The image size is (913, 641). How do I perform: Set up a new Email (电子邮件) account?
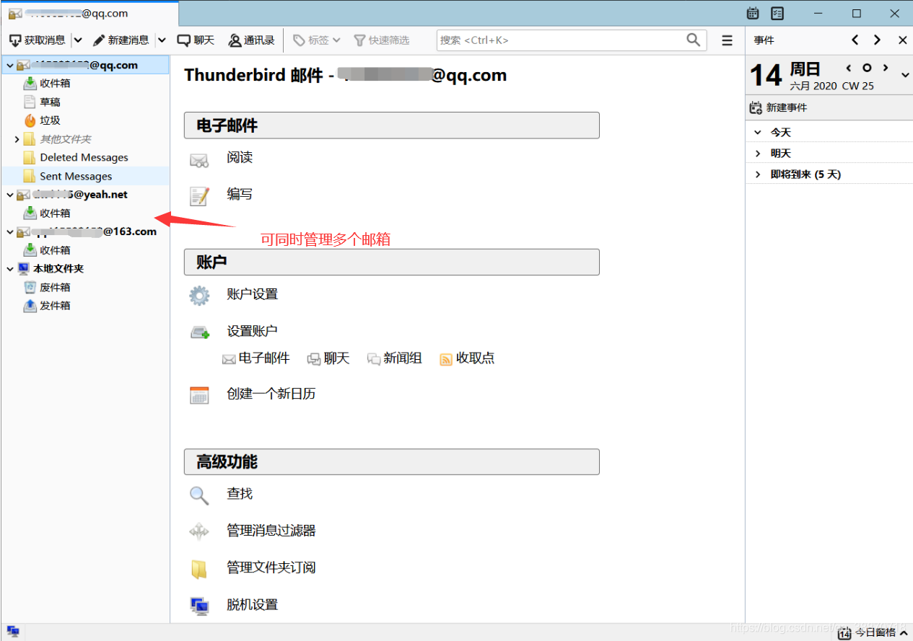coord(255,358)
